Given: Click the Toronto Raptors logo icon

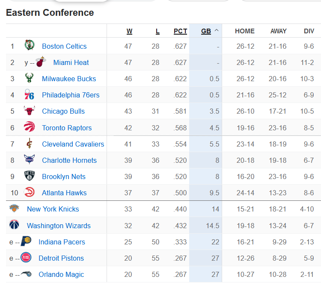Looking at the screenshot, I should point(29,127).
